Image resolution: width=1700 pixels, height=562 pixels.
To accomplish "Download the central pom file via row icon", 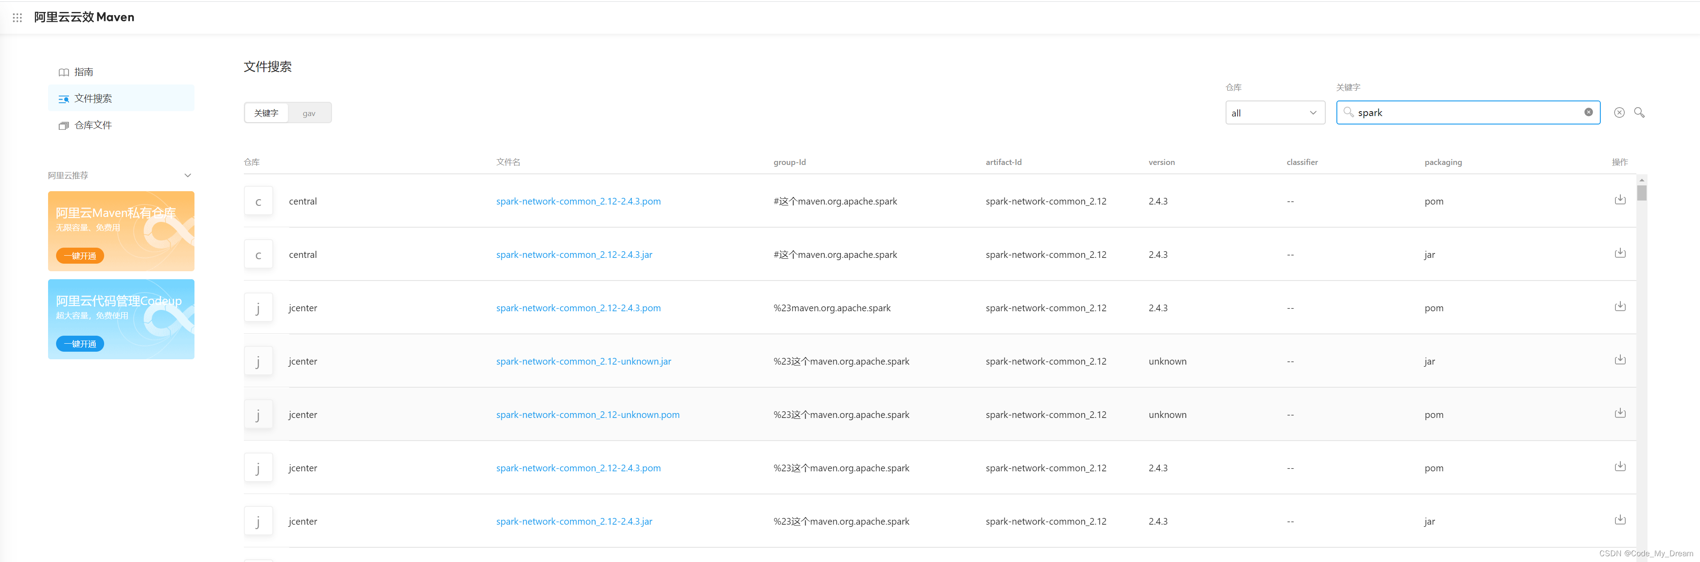I will [1619, 199].
